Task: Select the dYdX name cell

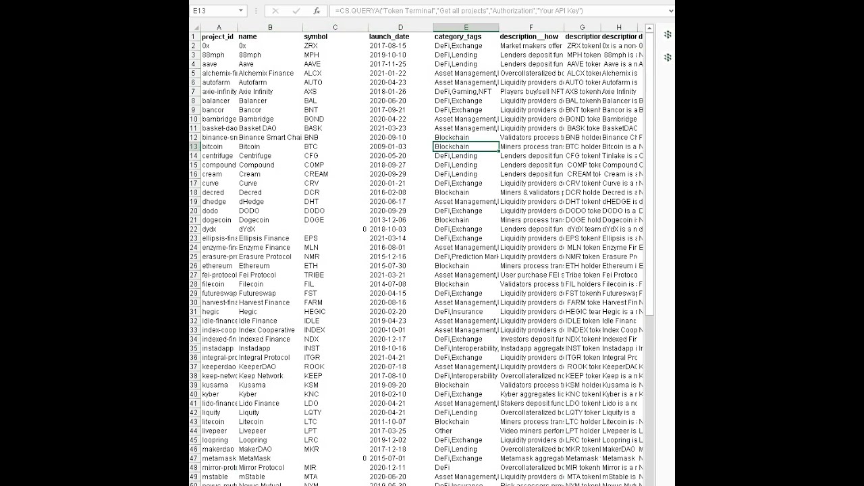Action: point(270,229)
